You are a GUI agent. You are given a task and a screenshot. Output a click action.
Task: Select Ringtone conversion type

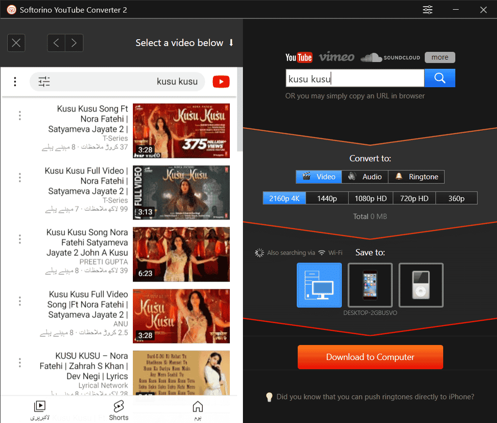tap(416, 177)
